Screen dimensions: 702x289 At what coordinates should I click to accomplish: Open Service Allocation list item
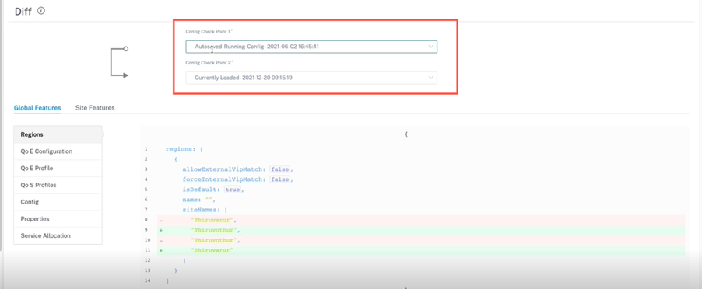[58, 236]
